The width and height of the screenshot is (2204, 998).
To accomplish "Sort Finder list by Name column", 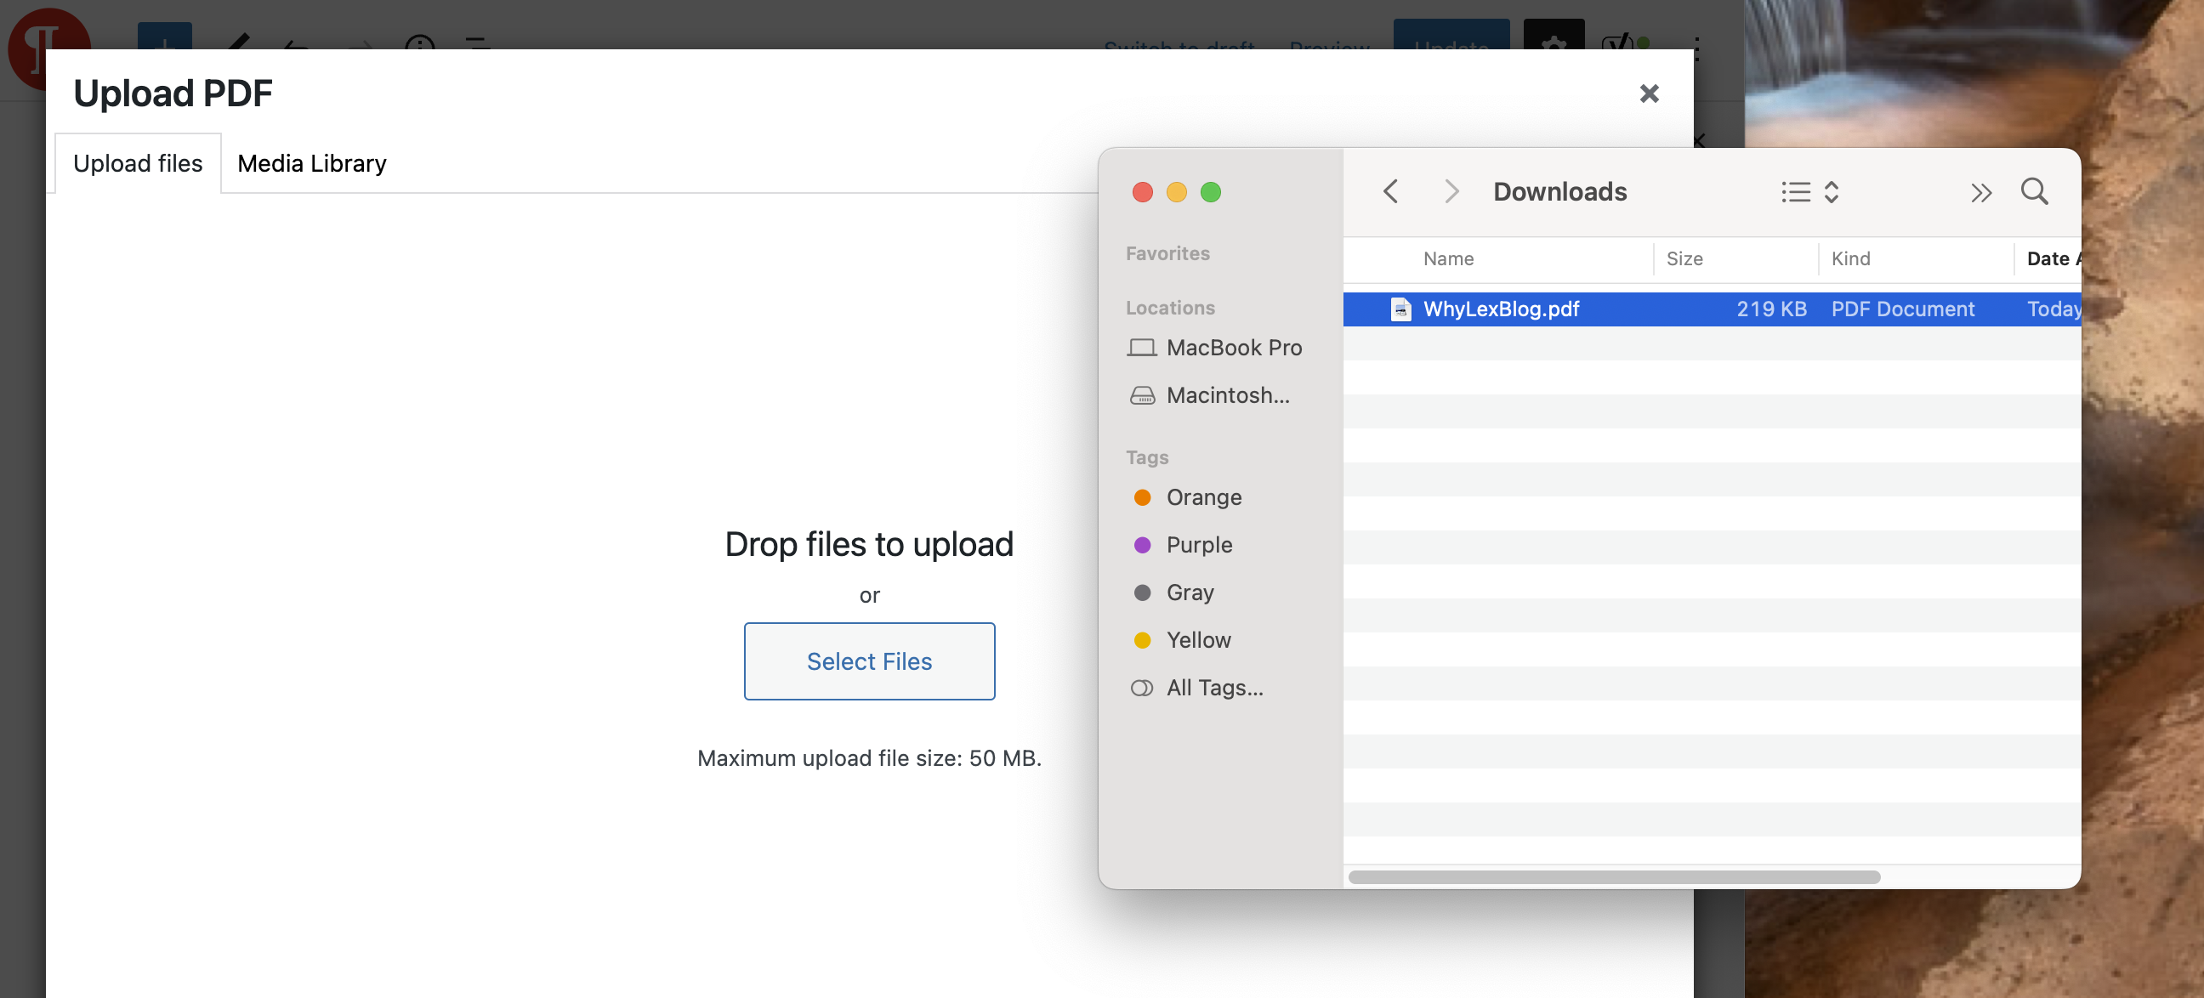I will coord(1448,258).
